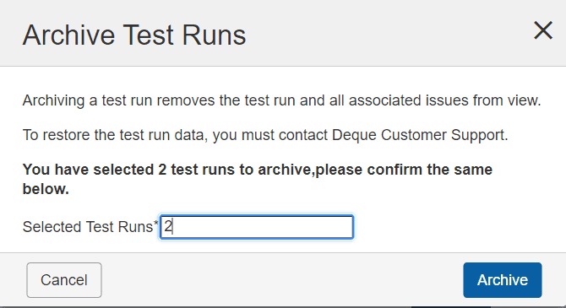Screen dimensions: 566x308
Task: Click the Selected Test Runs label
Action: pos(88,227)
